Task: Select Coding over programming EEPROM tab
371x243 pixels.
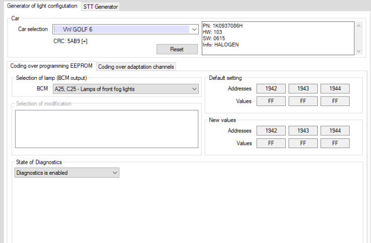Action: pyautogui.click(x=50, y=66)
